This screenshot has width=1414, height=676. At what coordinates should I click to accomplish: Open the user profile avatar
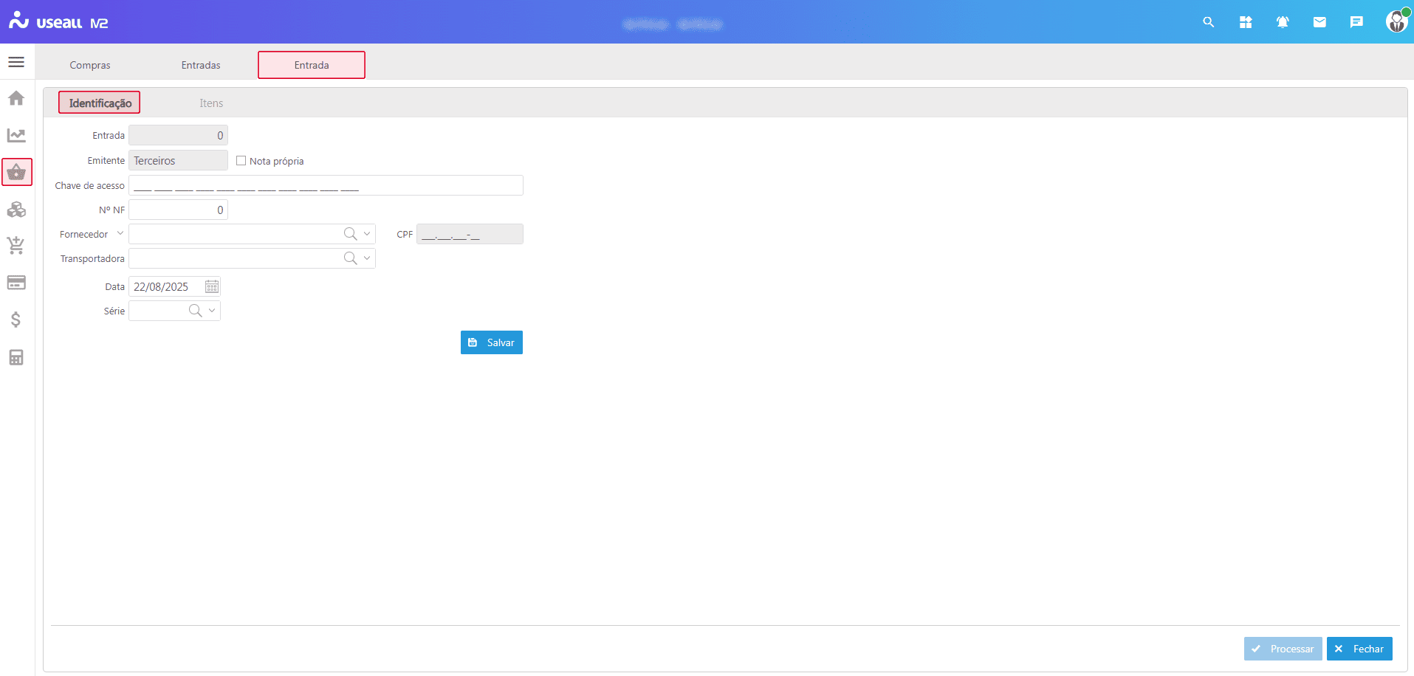tap(1396, 22)
